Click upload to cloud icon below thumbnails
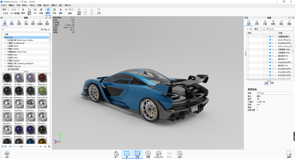The image size is (295, 159). (45, 146)
